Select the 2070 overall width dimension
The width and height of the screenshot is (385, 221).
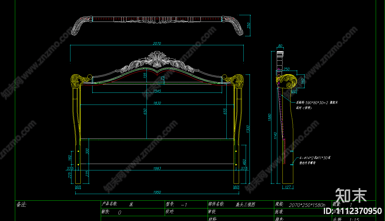point(157,43)
